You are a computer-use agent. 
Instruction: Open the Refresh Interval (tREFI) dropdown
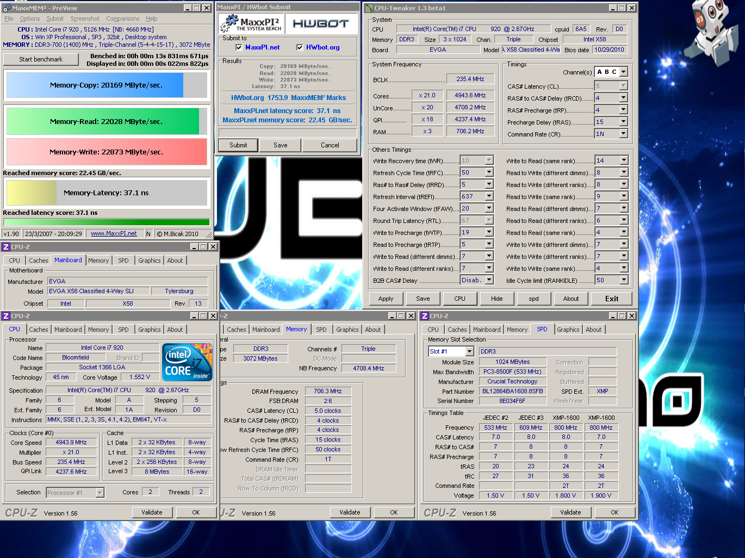[x=489, y=196]
